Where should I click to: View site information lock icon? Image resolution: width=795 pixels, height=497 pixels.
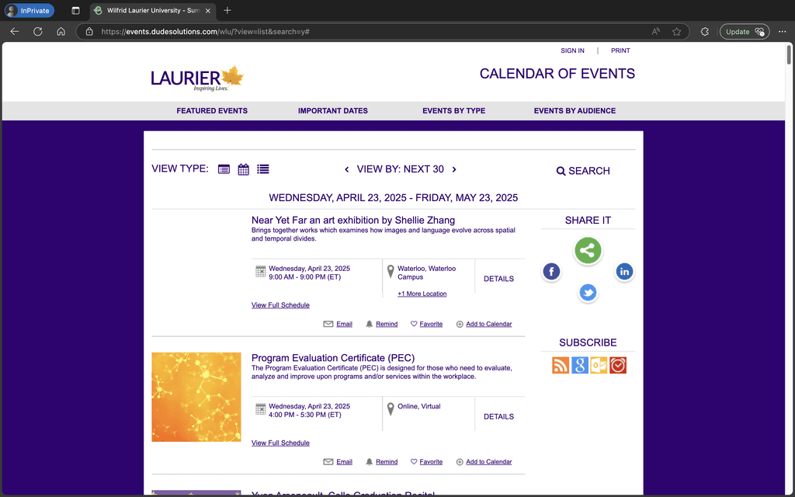point(89,31)
